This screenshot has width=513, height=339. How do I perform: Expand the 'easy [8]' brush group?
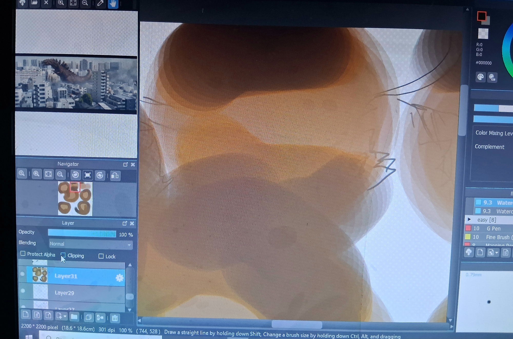click(x=469, y=219)
